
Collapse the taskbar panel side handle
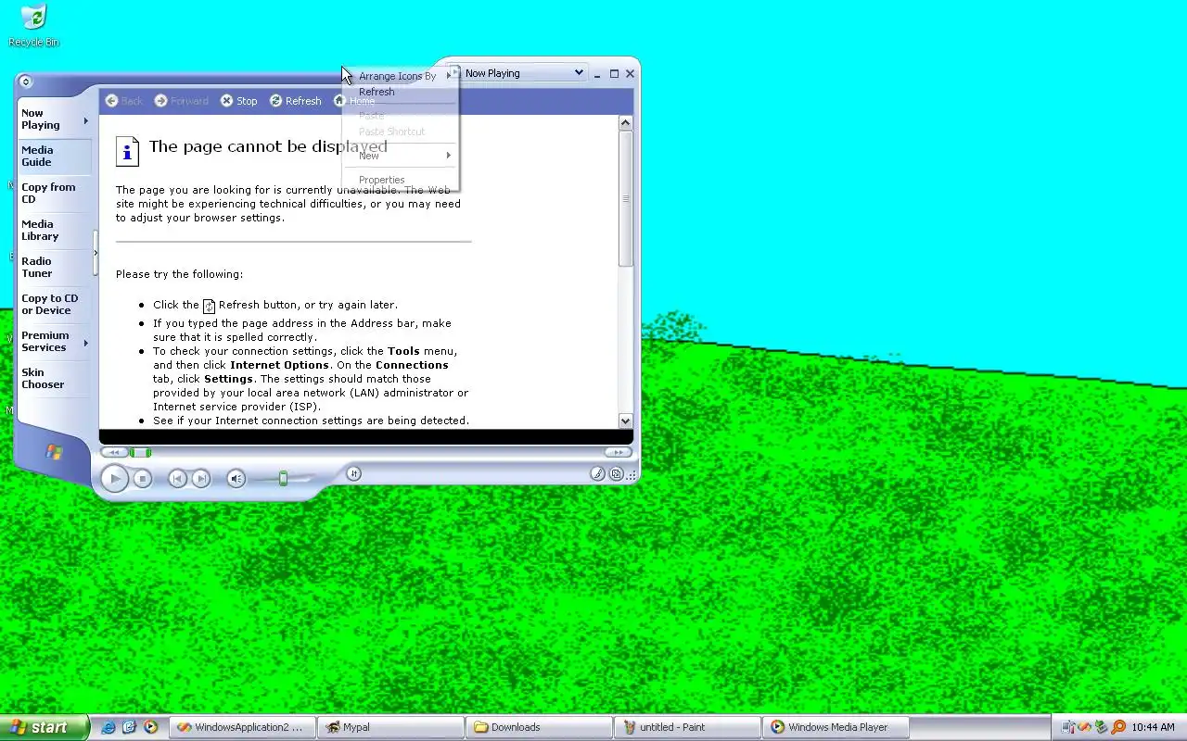96,253
